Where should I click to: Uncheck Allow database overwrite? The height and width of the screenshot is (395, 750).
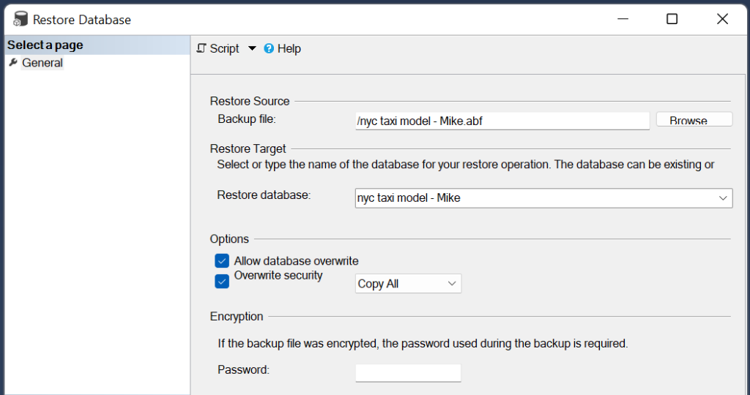[222, 261]
